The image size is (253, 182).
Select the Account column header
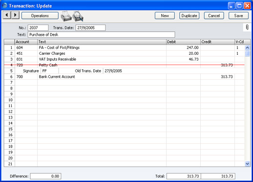[x=26, y=42]
